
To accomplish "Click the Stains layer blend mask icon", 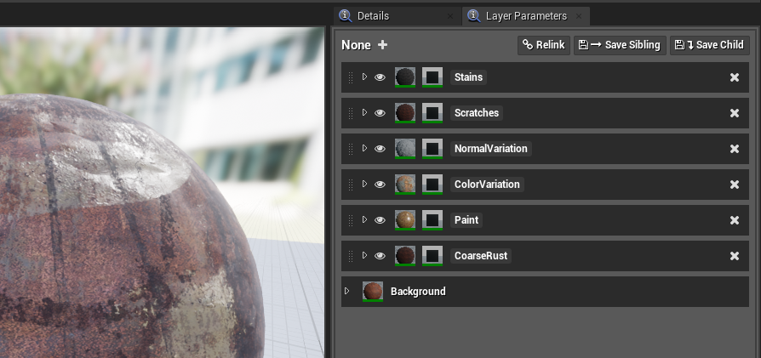I will pyautogui.click(x=432, y=77).
